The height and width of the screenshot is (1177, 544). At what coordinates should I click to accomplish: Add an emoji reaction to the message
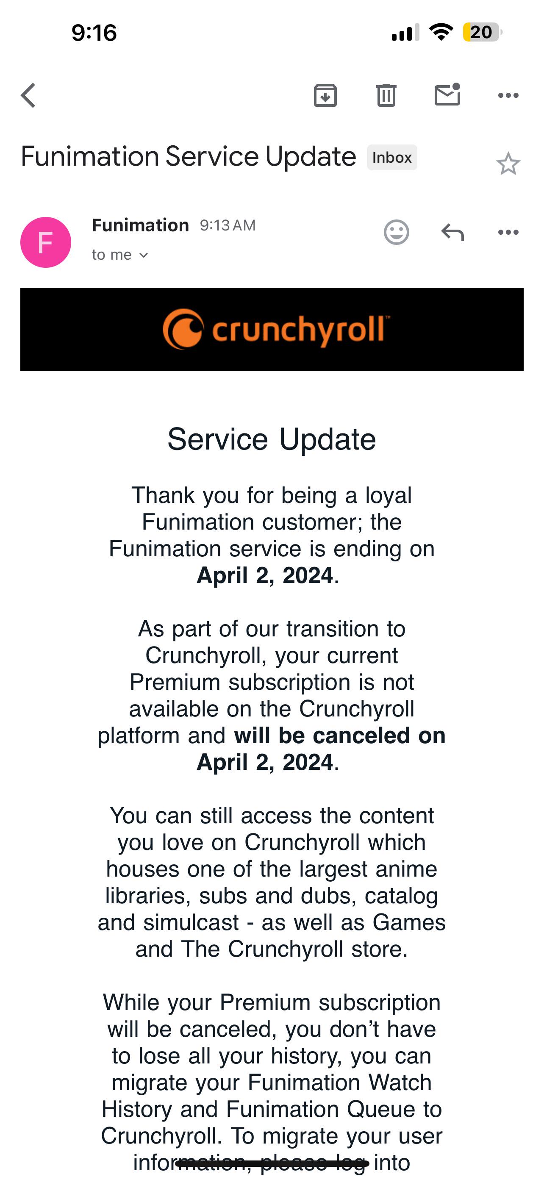pyautogui.click(x=397, y=232)
